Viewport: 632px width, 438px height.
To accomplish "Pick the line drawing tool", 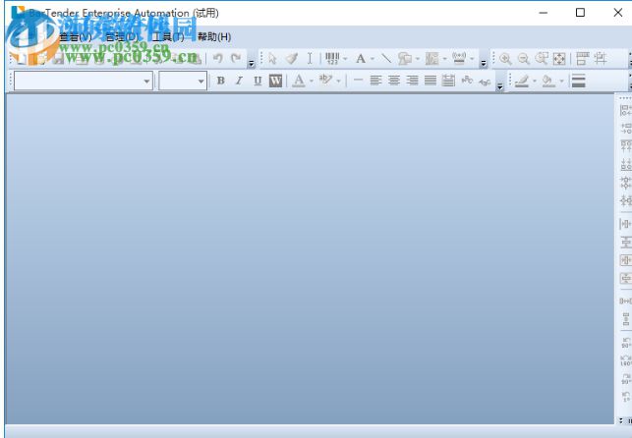I will [386, 59].
